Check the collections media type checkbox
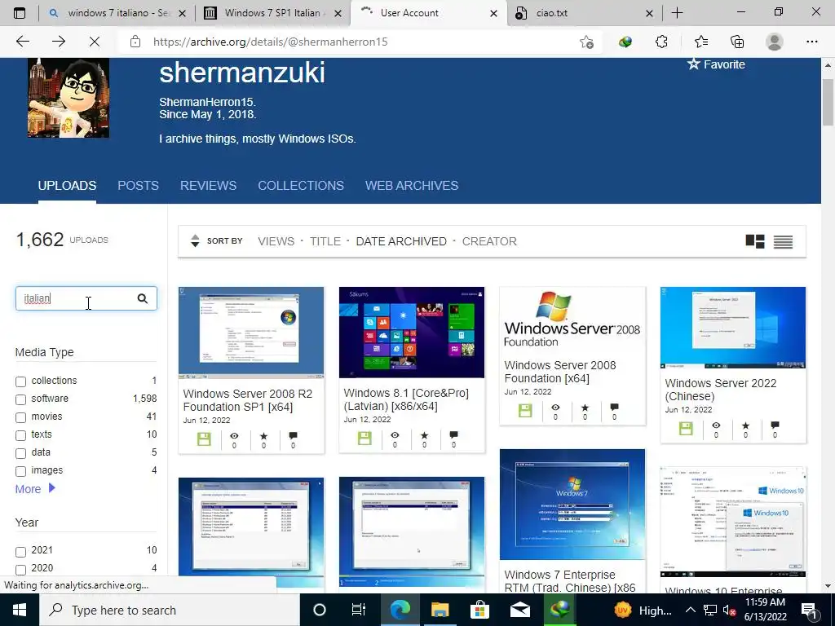The height and width of the screenshot is (626, 835). 20,381
